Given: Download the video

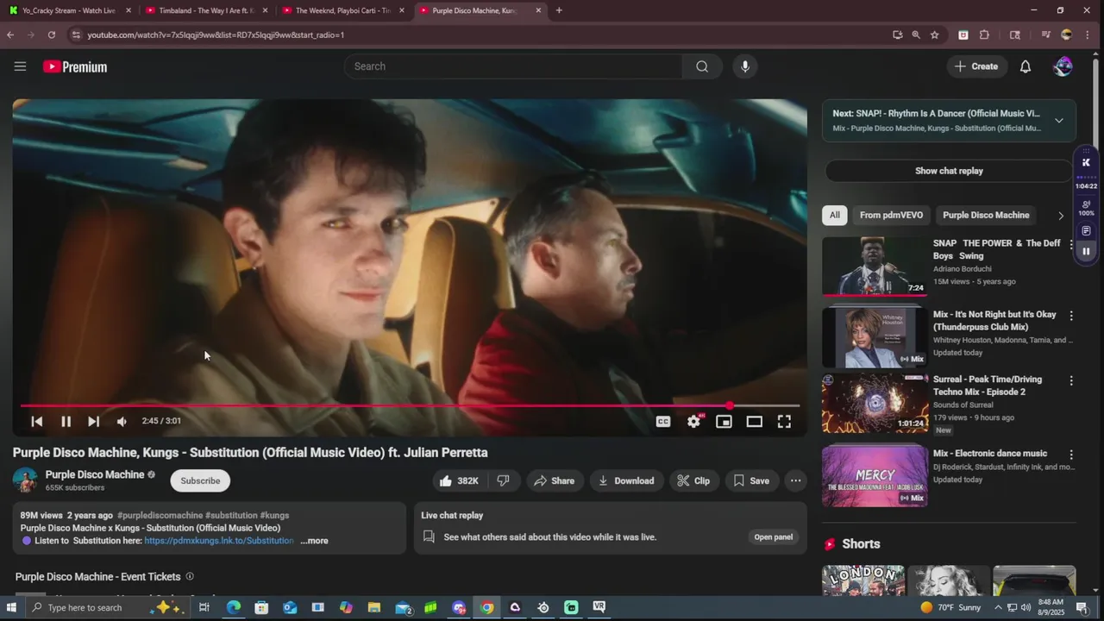Looking at the screenshot, I should point(626,480).
